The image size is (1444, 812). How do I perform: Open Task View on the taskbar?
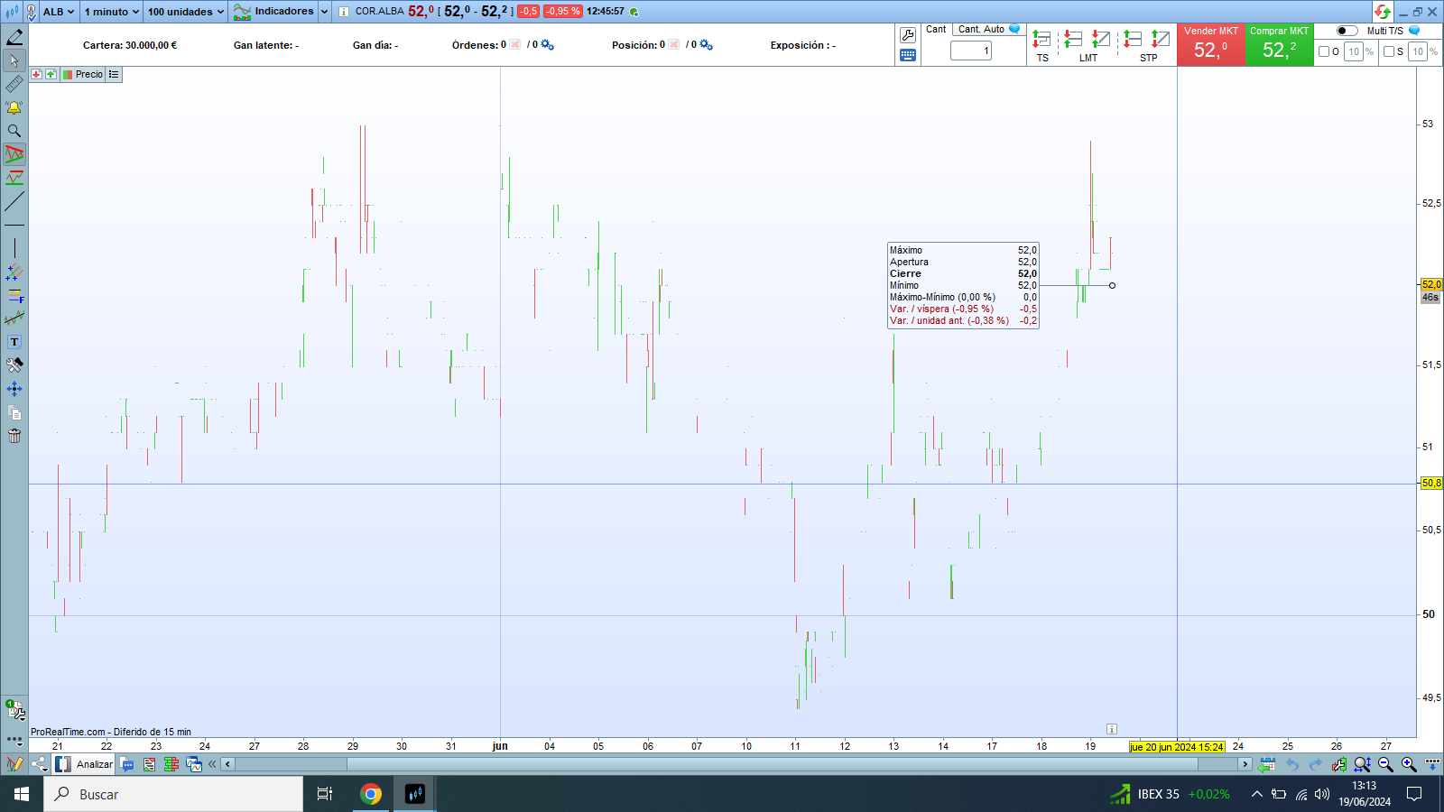[x=325, y=794]
